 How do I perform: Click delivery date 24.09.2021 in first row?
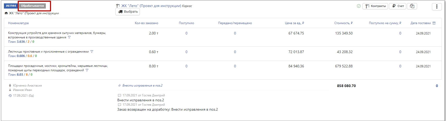[423, 33]
